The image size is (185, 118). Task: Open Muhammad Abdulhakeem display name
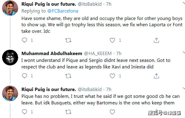point(52,53)
